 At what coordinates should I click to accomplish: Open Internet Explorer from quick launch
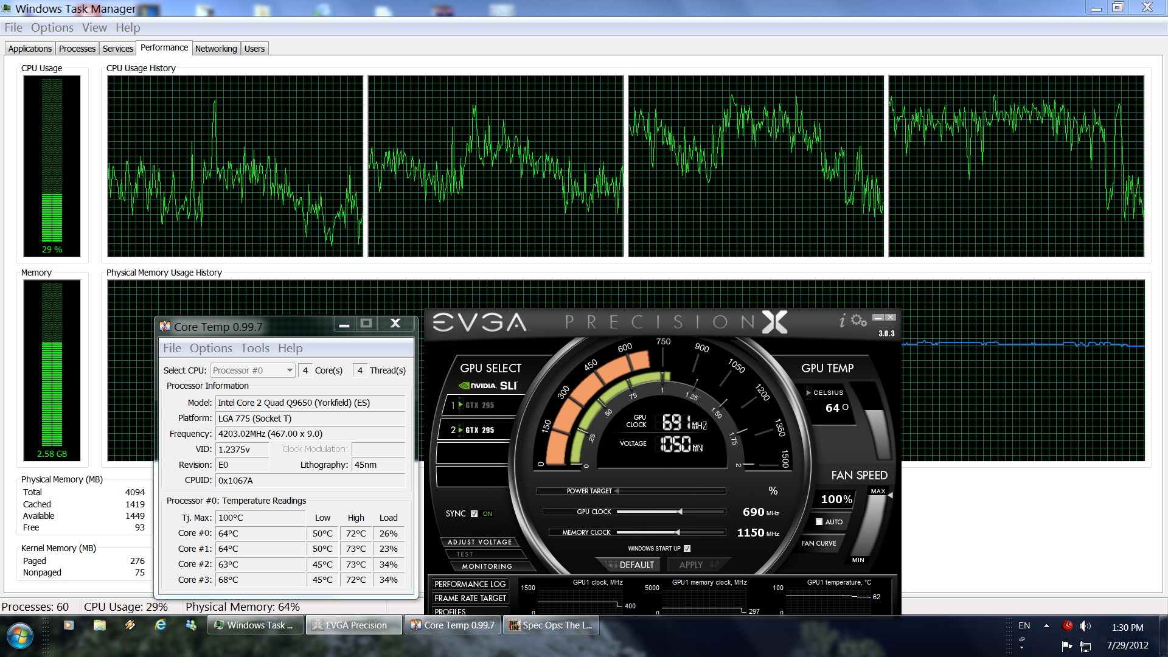pyautogui.click(x=161, y=625)
